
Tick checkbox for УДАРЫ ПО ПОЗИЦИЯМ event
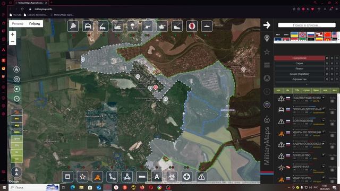(x=333, y=136)
